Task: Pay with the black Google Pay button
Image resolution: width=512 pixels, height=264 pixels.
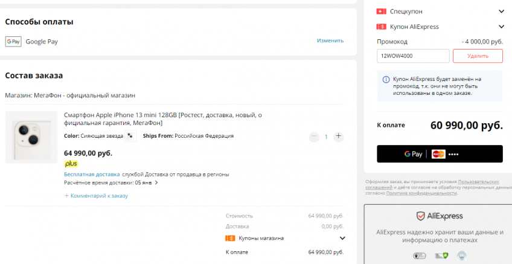Action: pos(440,154)
